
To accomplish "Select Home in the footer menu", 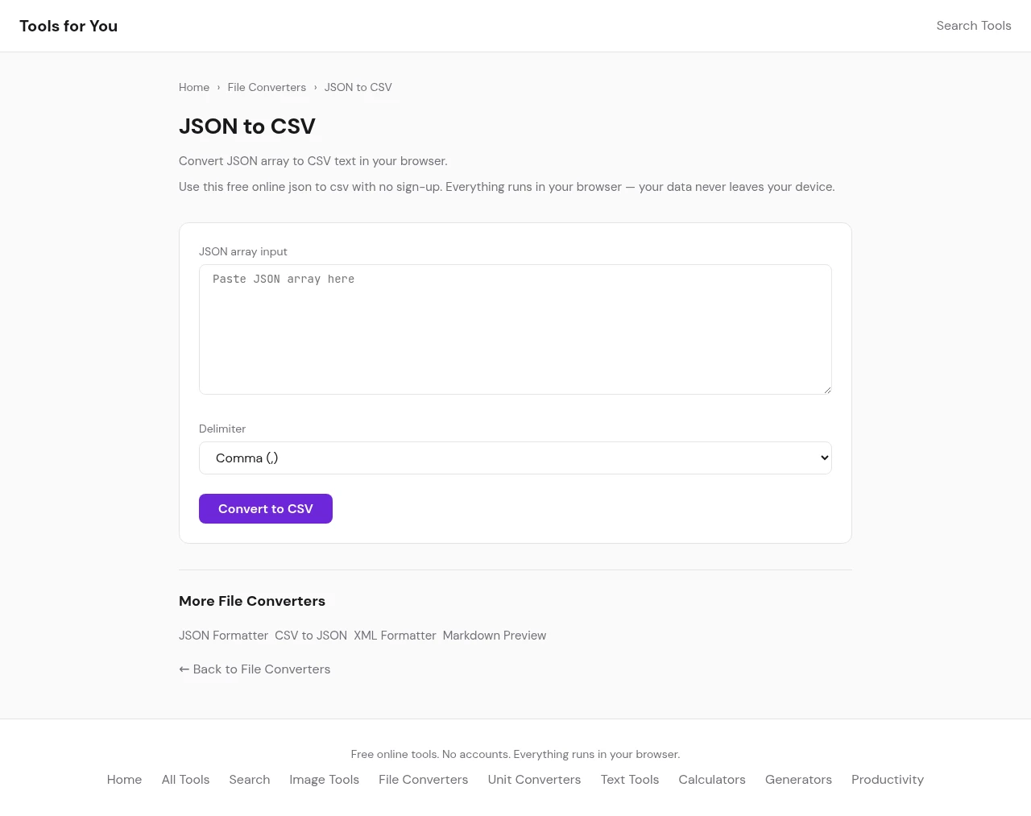I will [x=124, y=780].
